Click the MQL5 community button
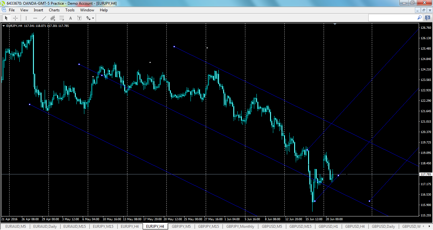 coord(428,18)
